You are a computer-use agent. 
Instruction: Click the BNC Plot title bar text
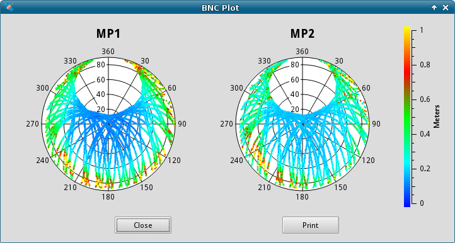(x=220, y=8)
